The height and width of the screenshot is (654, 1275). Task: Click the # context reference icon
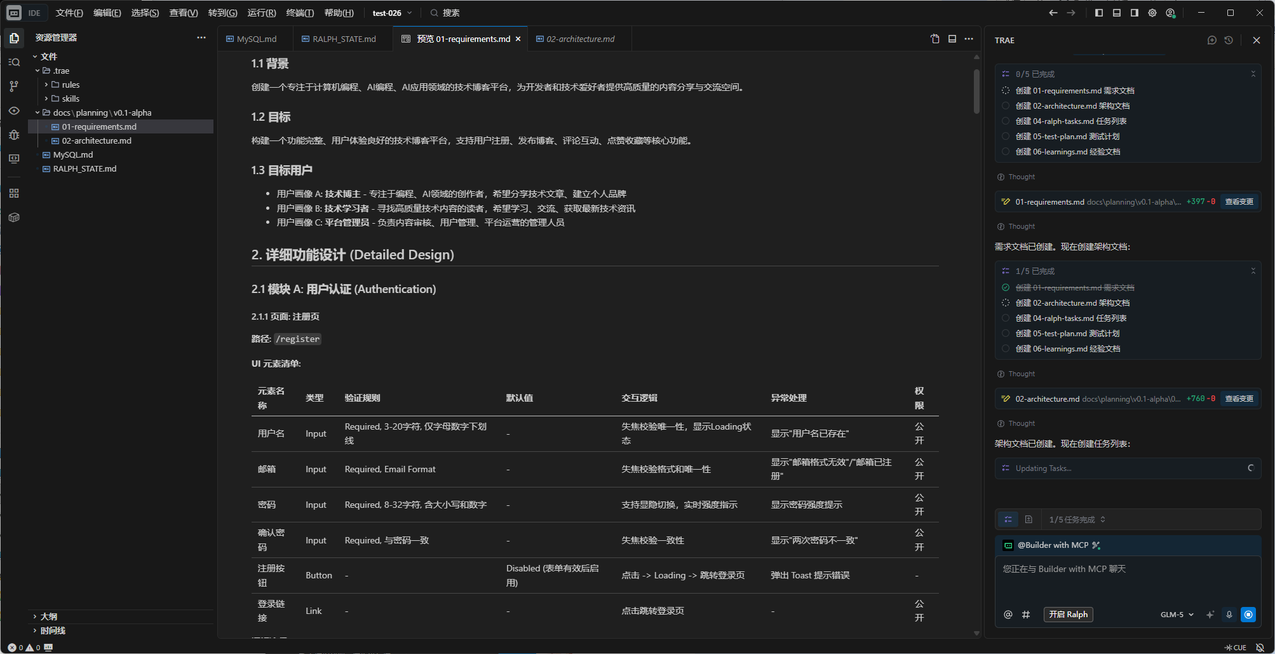1025,615
